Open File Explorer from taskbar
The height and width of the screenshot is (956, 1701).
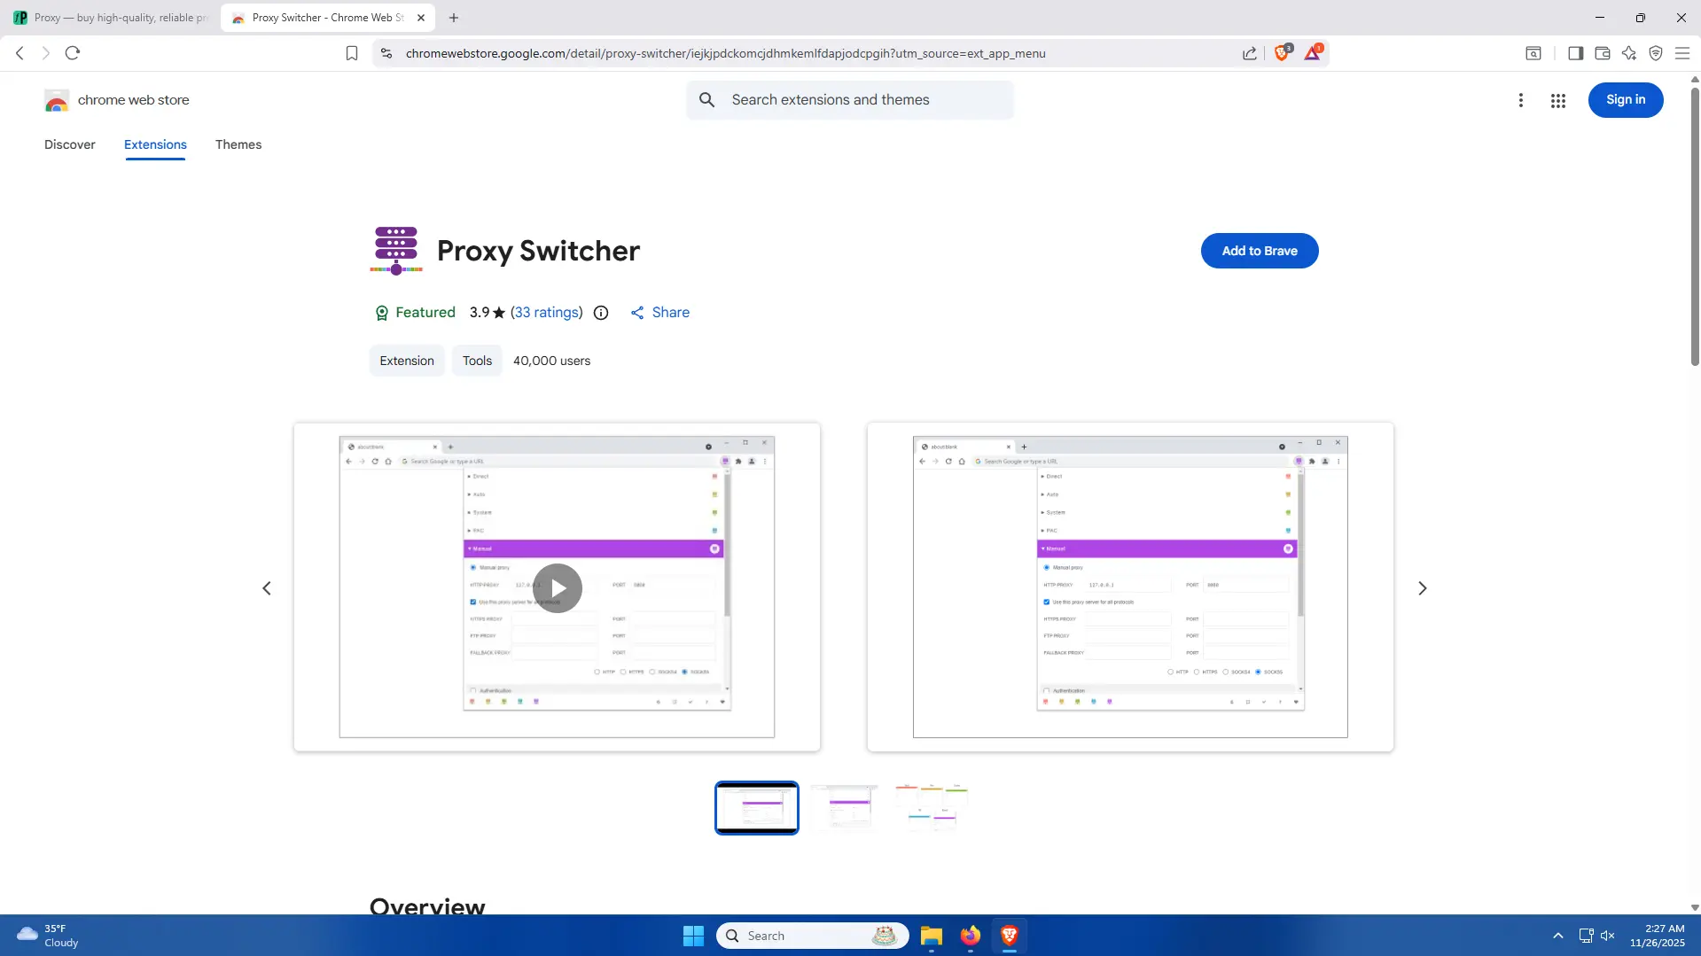point(931,936)
